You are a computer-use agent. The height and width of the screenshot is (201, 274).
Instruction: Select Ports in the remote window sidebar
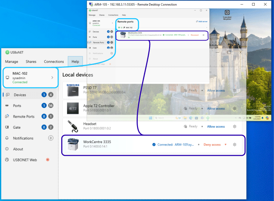click(x=101, y=37)
